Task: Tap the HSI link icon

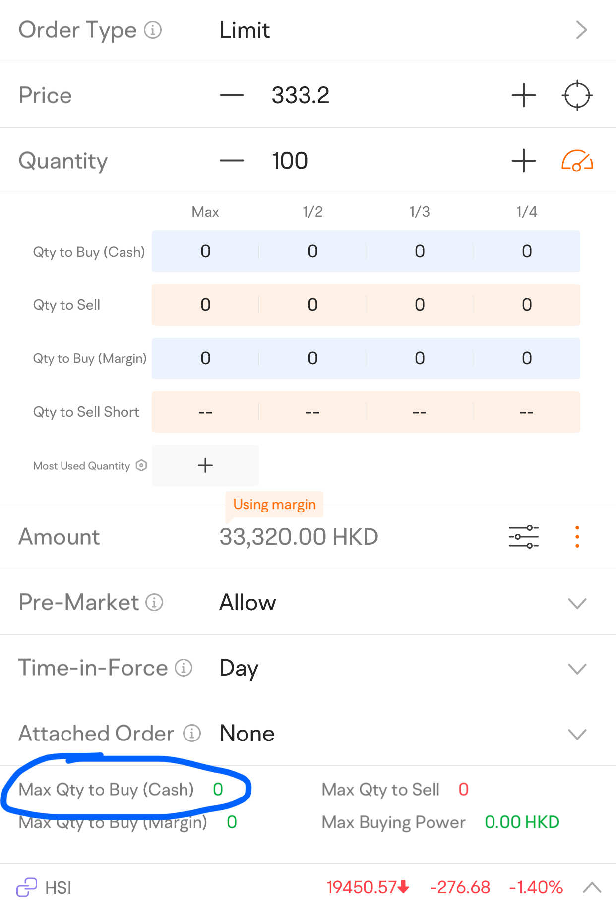Action: [27, 887]
